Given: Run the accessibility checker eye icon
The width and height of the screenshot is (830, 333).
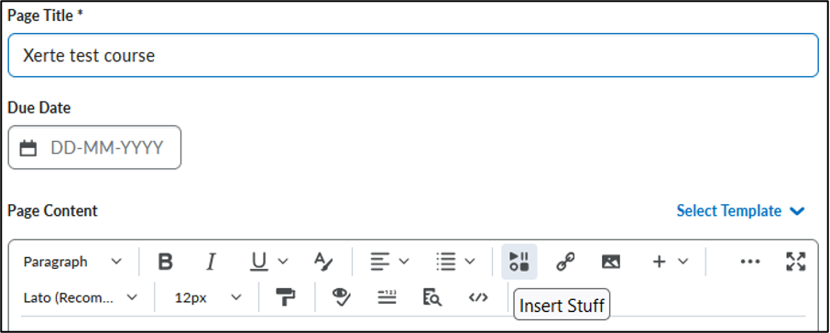Looking at the screenshot, I should 342,297.
